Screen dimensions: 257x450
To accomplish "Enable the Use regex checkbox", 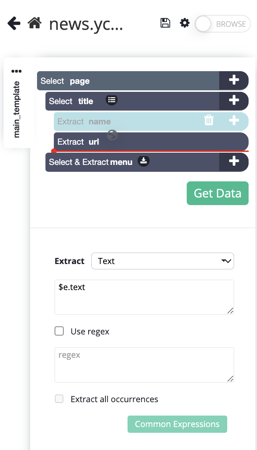I will tap(59, 331).
